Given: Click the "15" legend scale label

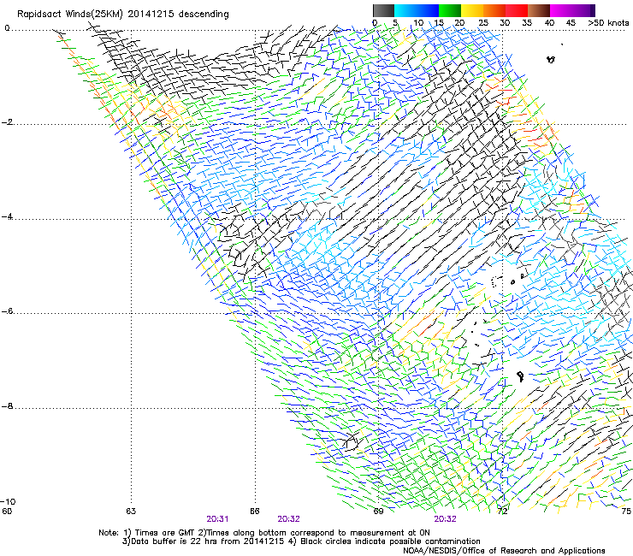Looking at the screenshot, I should pos(439,22).
